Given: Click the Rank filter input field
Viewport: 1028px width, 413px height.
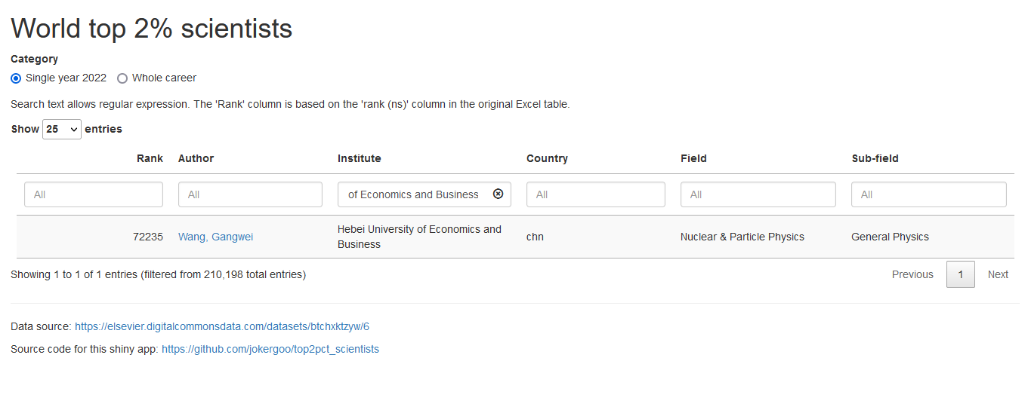Looking at the screenshot, I should pos(94,194).
